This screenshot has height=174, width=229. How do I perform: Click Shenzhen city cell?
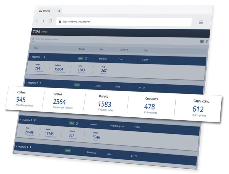pos(103,59)
